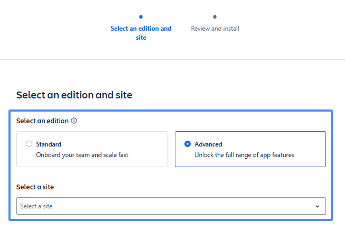Choose the Standard edition card
The width and height of the screenshot is (345, 229).
92,149
